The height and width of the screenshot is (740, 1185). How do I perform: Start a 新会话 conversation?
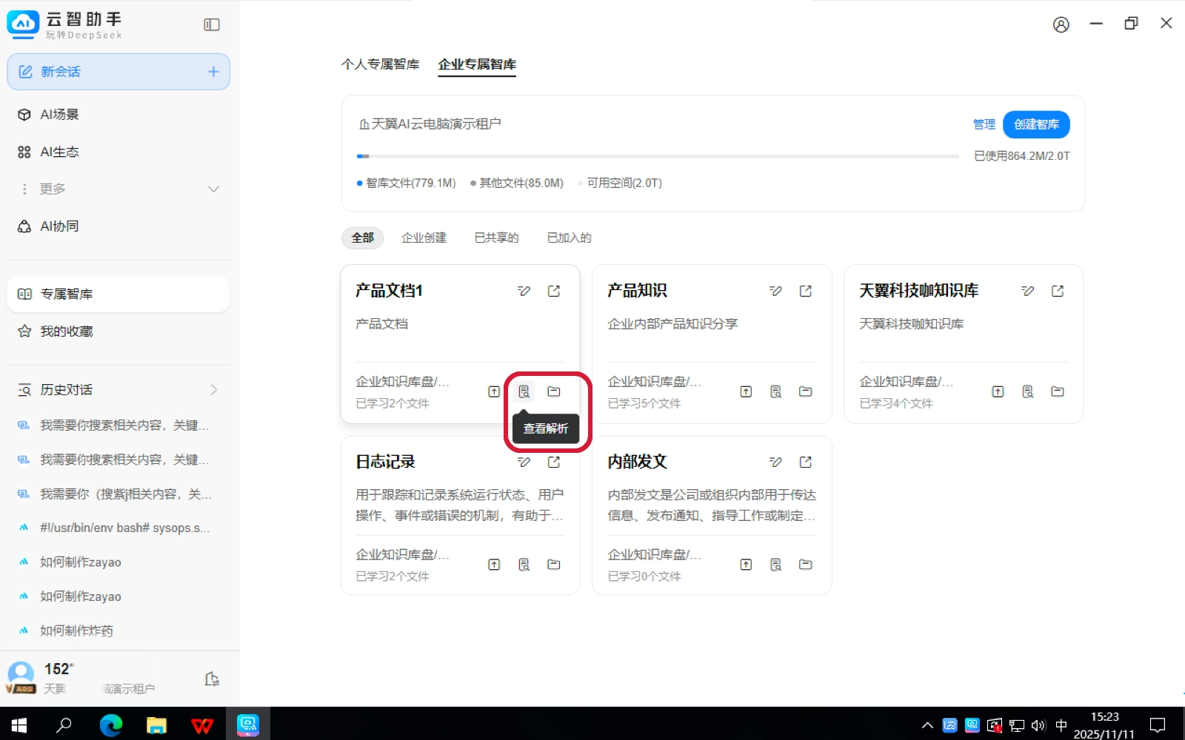(118, 72)
